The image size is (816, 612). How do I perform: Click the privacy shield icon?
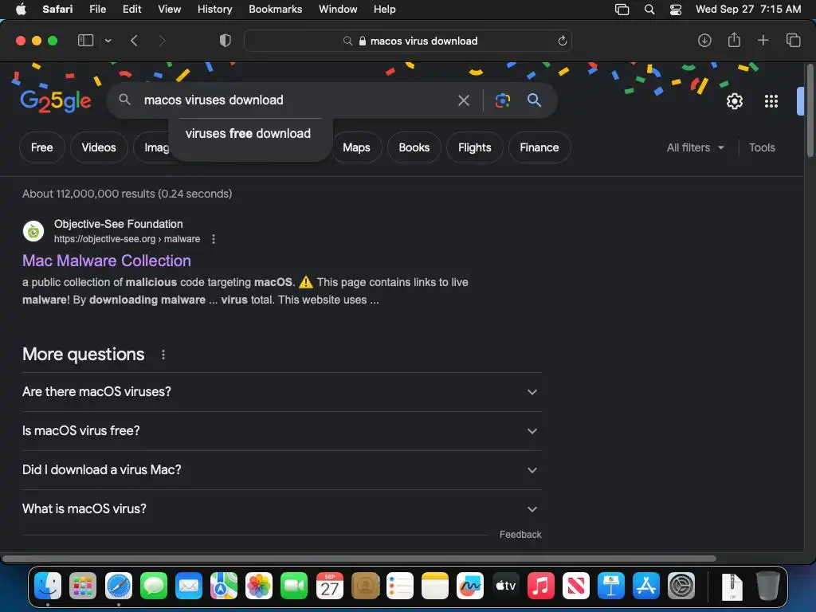[225, 41]
